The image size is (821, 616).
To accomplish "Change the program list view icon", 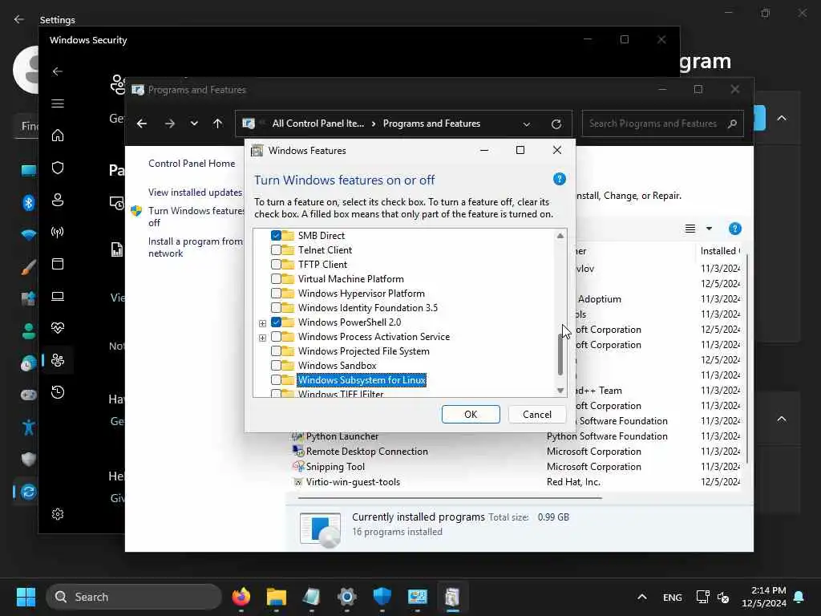I will [x=690, y=229].
